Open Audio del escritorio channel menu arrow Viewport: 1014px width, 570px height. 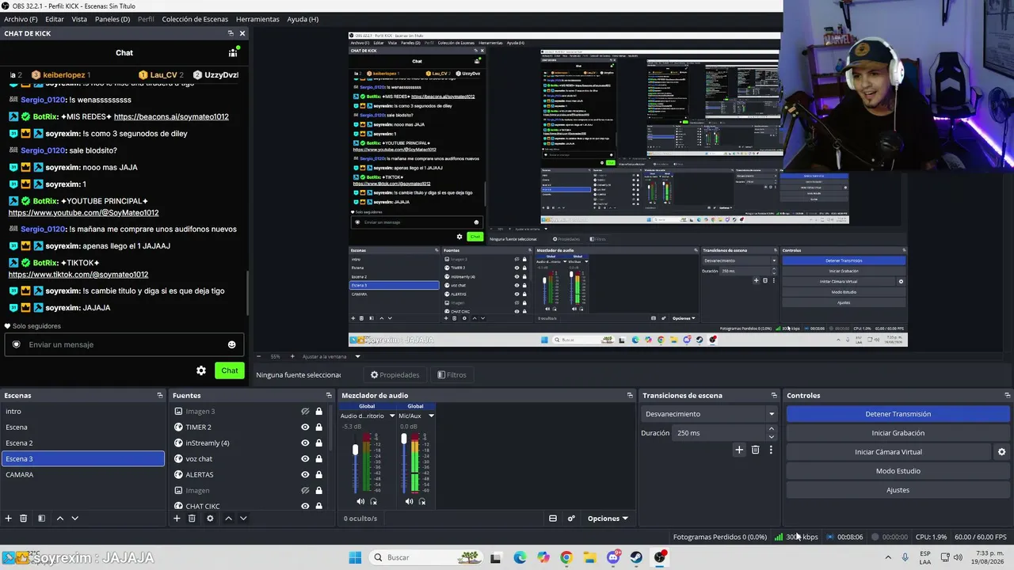pyautogui.click(x=391, y=416)
